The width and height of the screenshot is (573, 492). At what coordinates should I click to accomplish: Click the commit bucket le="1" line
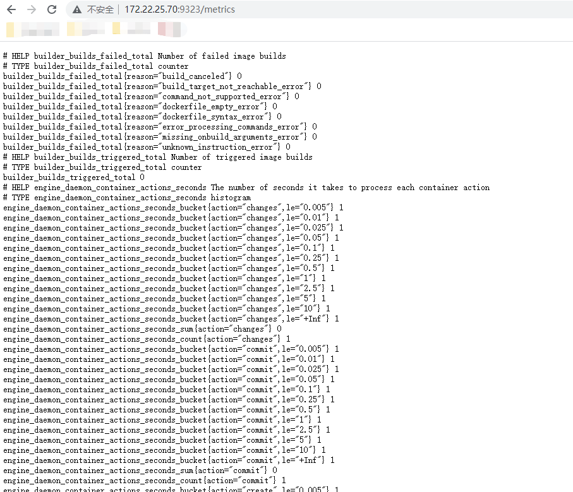coord(162,419)
